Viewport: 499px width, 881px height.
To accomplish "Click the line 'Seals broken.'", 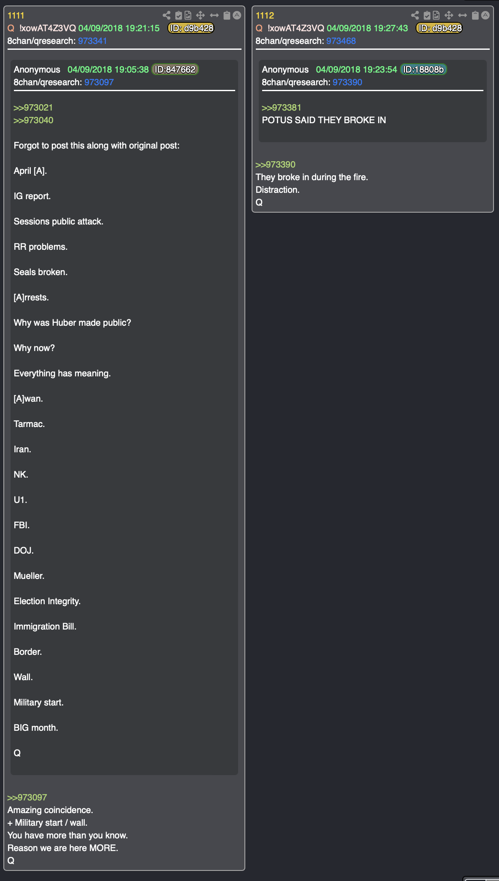I will [x=40, y=272].
